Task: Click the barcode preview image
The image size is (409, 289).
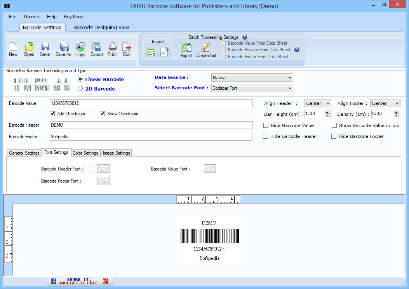Action: 209,240
